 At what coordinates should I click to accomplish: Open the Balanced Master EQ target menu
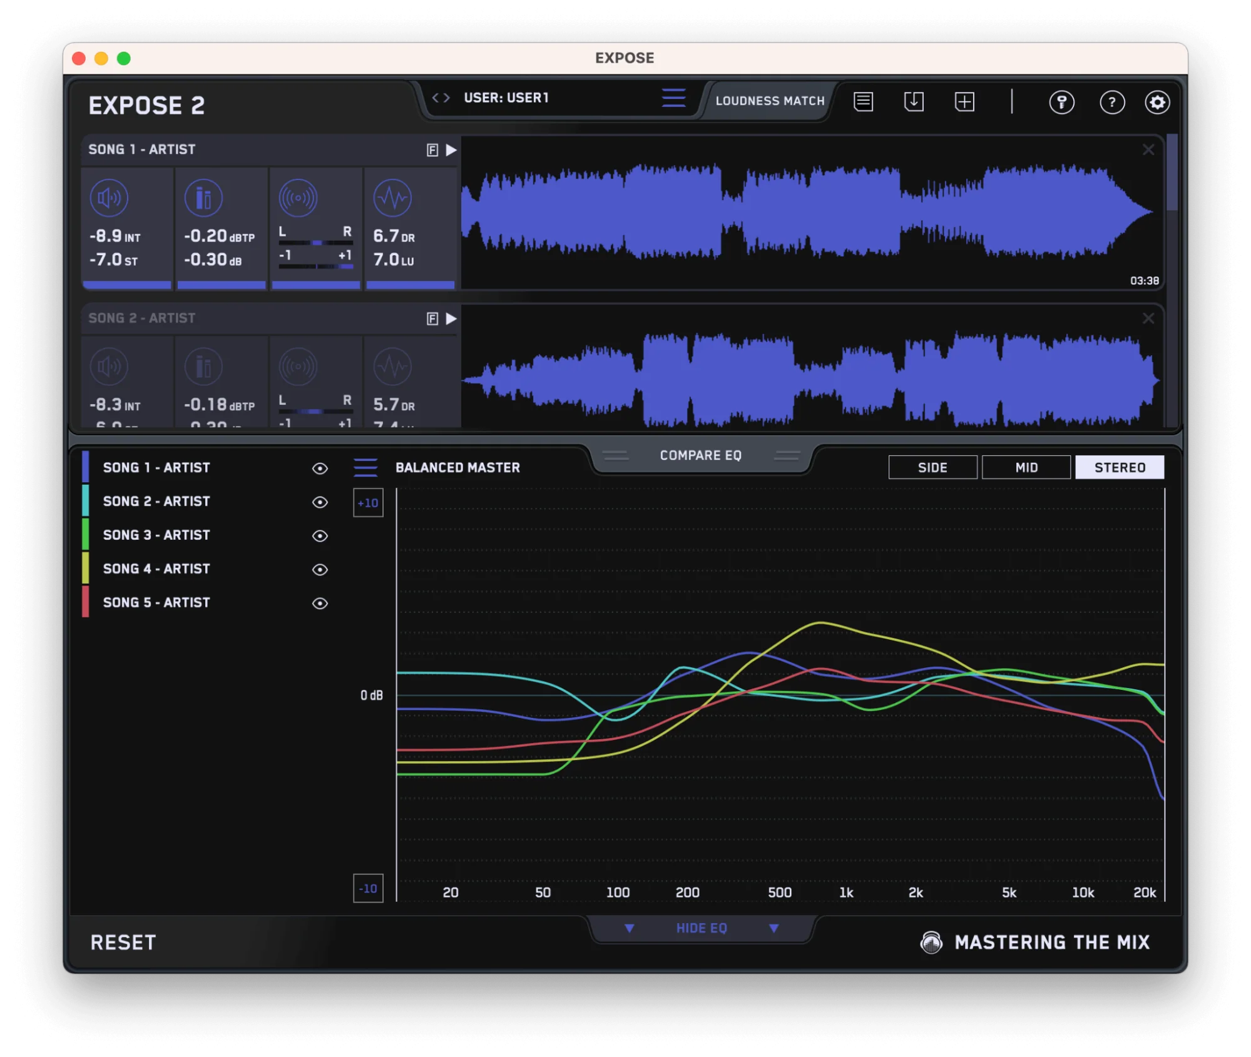pyautogui.click(x=365, y=468)
